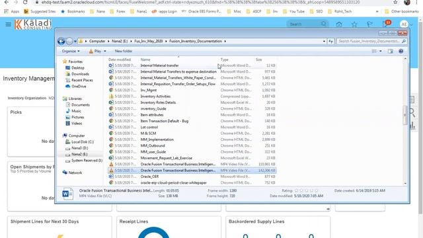The image size is (423, 238).
Task: Refresh the Explorer address bar
Action: pyautogui.click(x=330, y=41)
